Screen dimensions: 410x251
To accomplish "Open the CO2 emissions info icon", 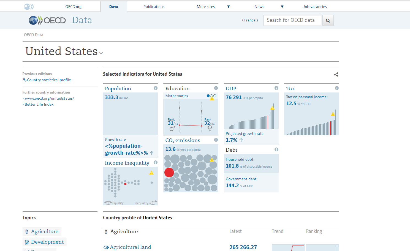I will point(216,140).
